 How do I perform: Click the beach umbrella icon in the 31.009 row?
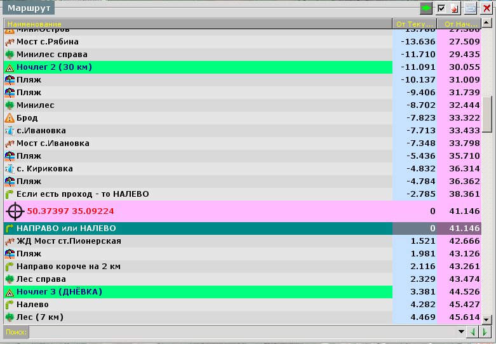click(10, 80)
